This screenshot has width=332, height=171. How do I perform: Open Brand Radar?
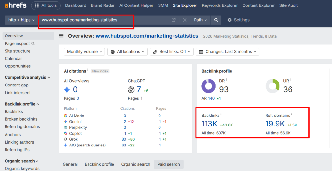103,5
